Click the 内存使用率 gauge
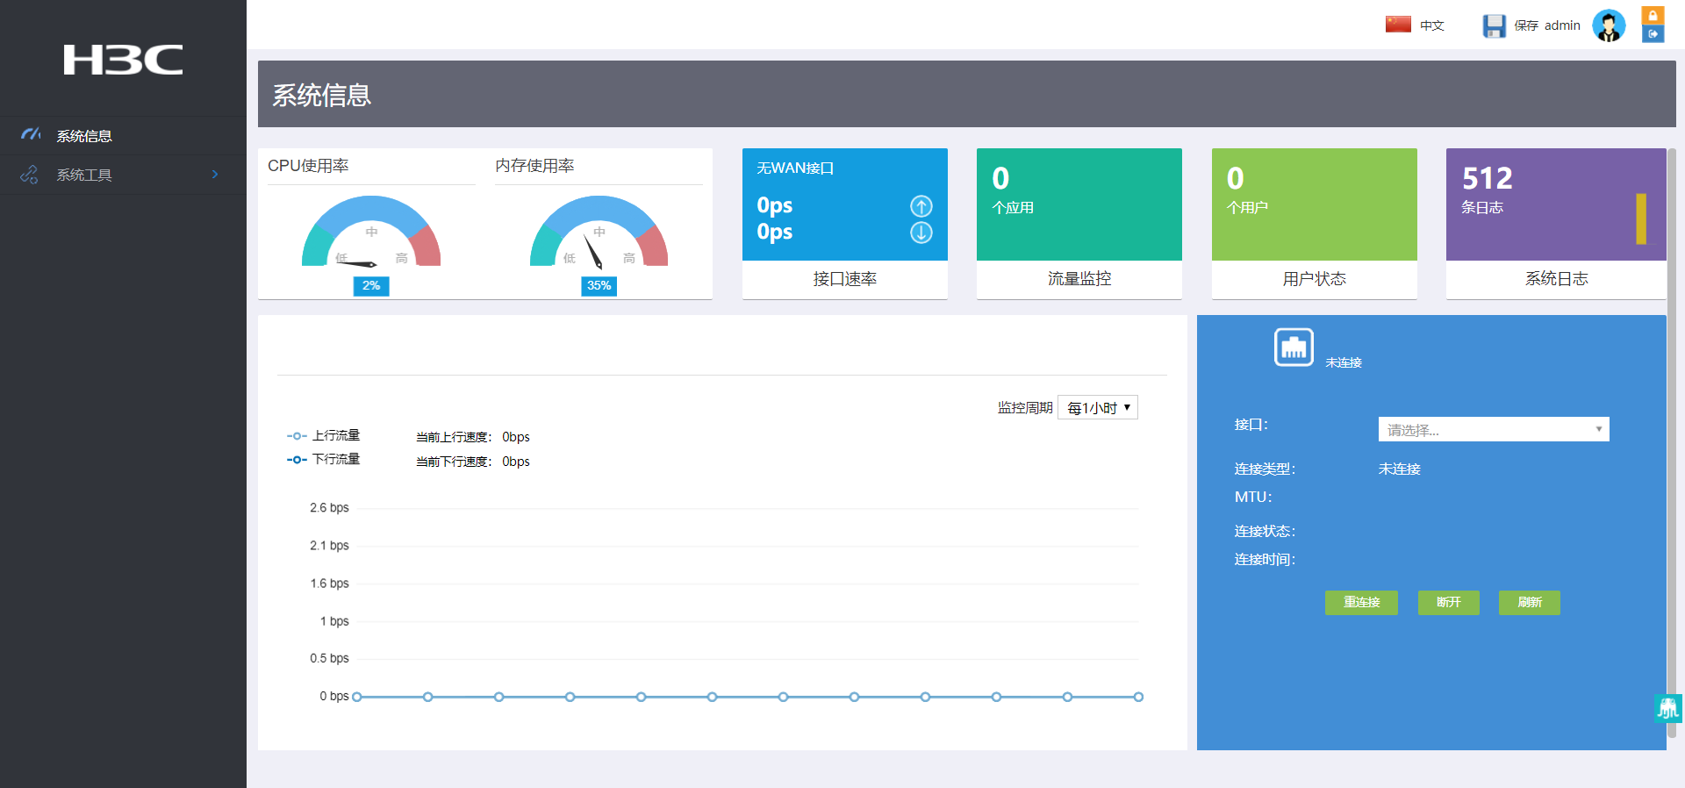 coord(599,232)
